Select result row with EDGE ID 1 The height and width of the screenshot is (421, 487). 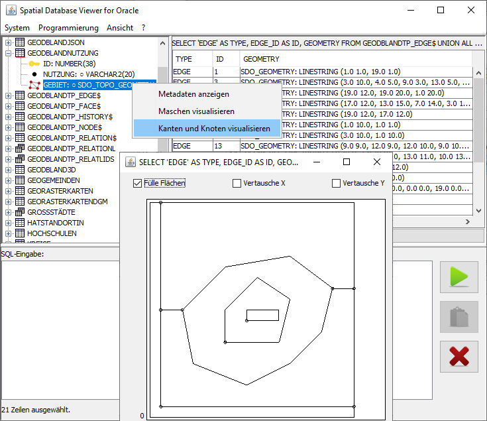pyautogui.click(x=323, y=72)
